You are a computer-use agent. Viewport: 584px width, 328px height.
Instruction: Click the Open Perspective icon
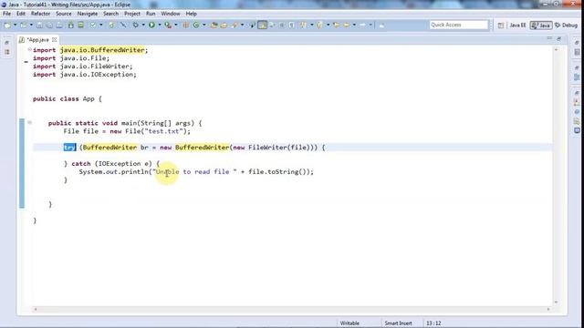(x=501, y=26)
